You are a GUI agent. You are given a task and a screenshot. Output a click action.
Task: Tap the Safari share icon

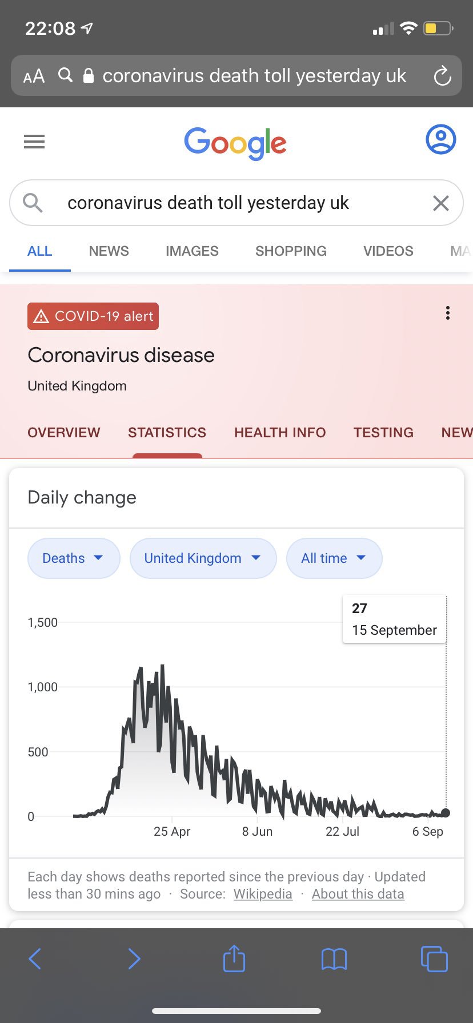[x=234, y=958]
